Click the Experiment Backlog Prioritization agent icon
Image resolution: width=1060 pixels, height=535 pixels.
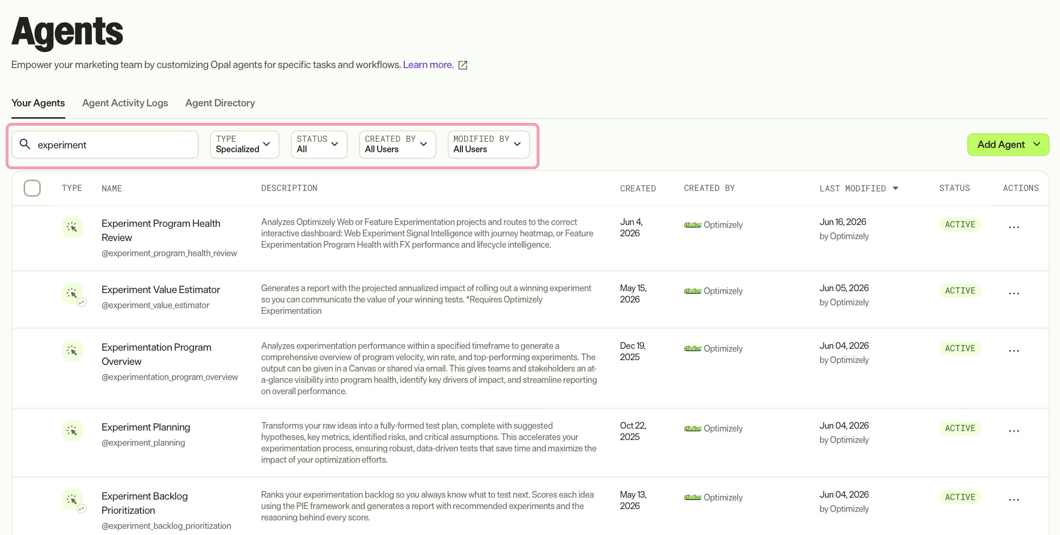pos(72,500)
